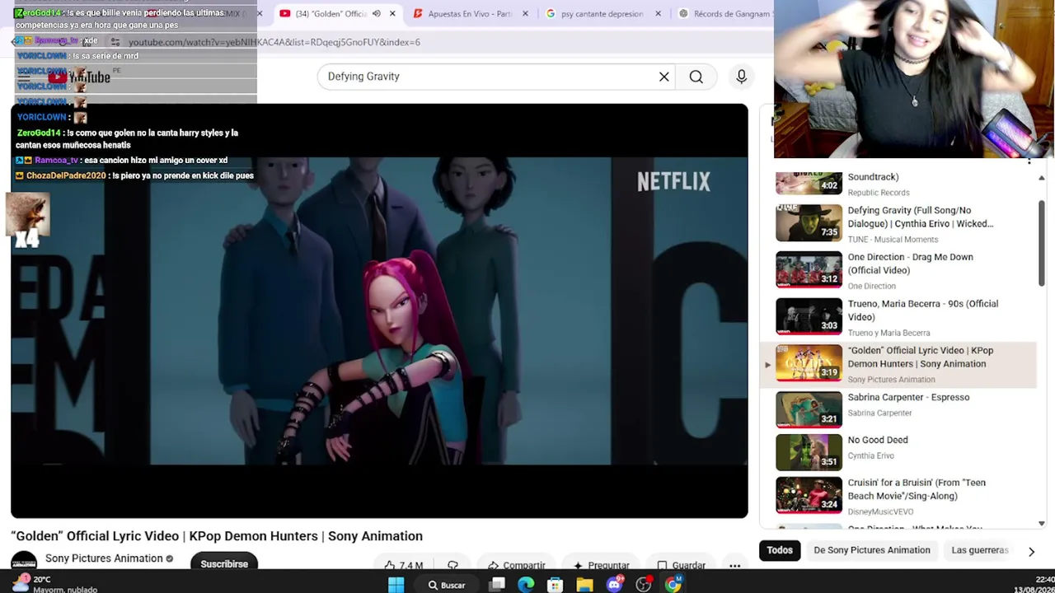
Task: Click the Golden video player area
Action: (379, 311)
